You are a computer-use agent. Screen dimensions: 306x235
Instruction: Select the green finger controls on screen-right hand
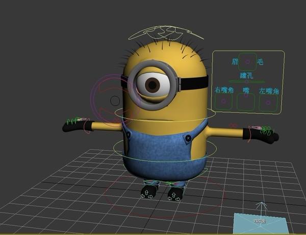pyautogui.click(x=267, y=131)
